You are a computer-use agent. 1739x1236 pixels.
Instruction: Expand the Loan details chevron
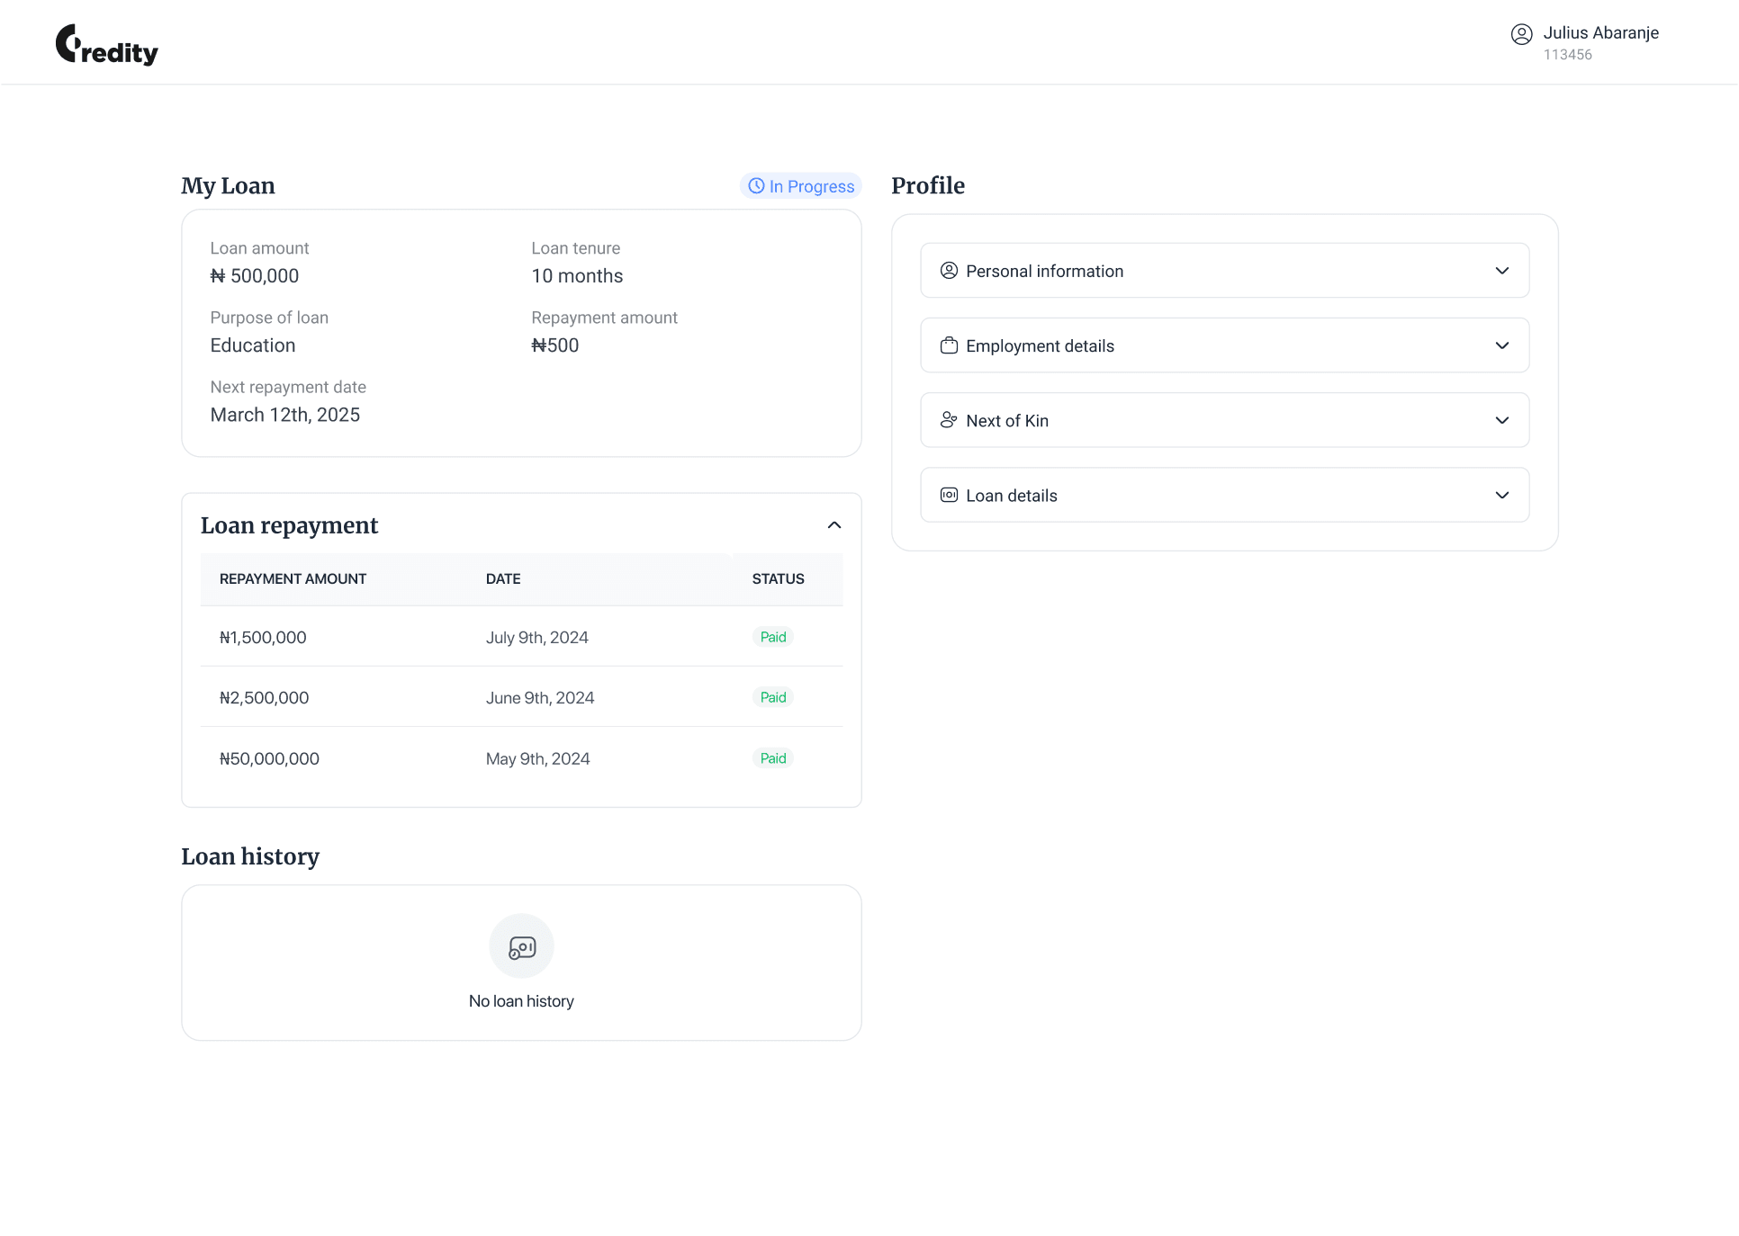coord(1501,495)
